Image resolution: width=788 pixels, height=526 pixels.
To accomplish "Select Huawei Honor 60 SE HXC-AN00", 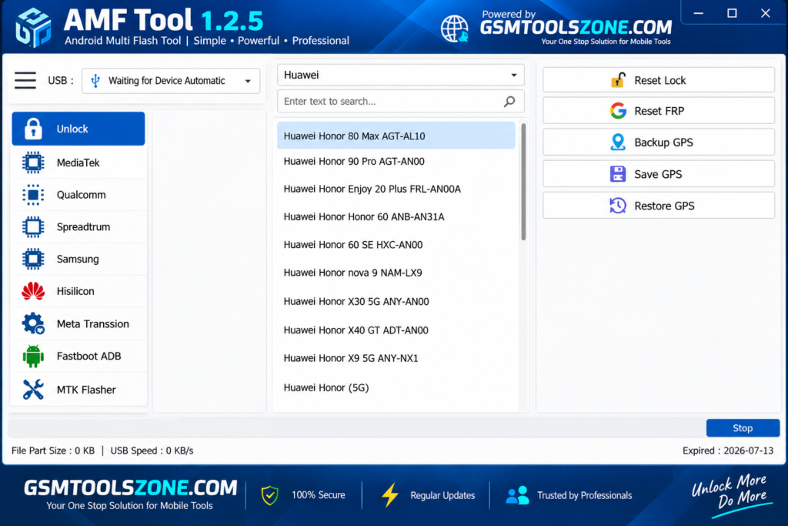I will pyautogui.click(x=396, y=245).
